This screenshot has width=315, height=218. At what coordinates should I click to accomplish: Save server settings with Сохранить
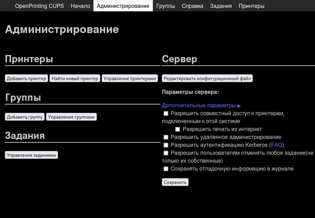[175, 182]
